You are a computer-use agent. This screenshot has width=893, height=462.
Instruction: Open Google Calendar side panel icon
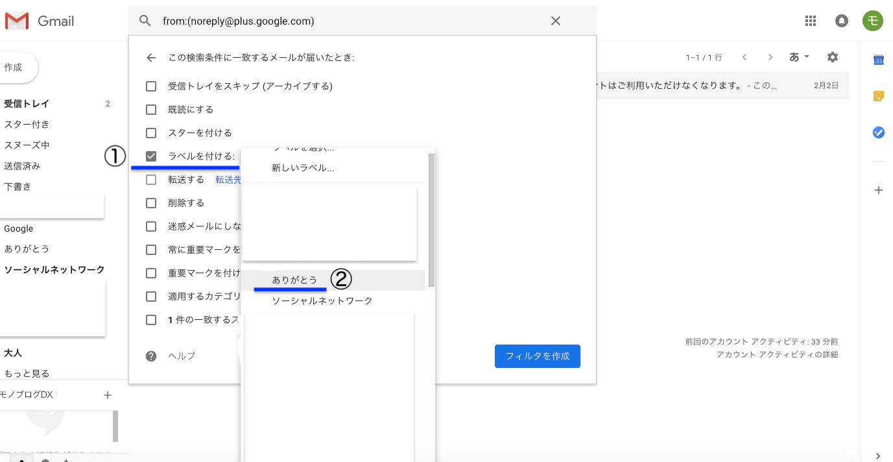(x=878, y=60)
